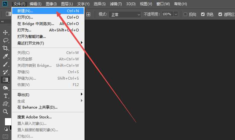This screenshot has width=235, height=140.
Task: Select the History Brush tool
Action: pyautogui.click(x=6, y=72)
